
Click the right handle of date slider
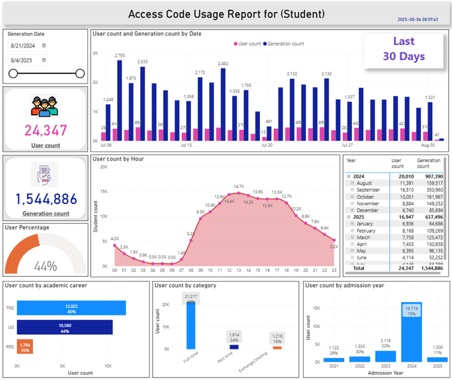pos(80,74)
